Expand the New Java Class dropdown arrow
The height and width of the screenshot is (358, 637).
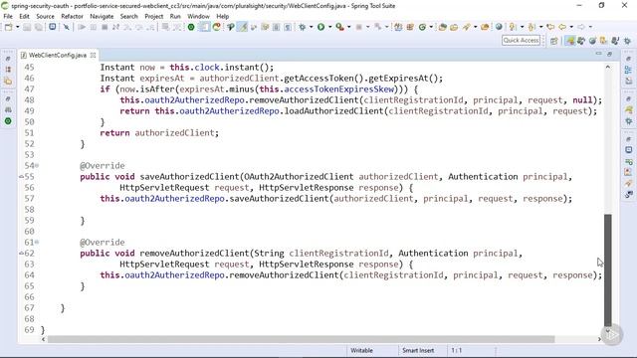(431, 27)
